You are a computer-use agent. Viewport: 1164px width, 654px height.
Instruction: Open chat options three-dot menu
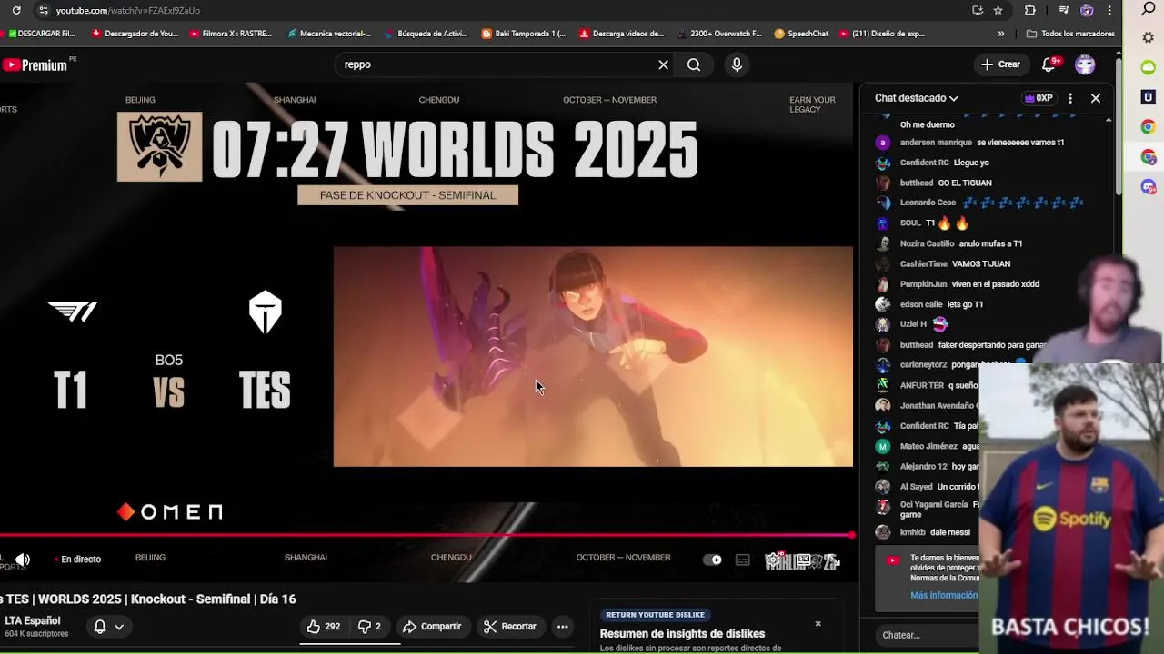click(x=1070, y=98)
